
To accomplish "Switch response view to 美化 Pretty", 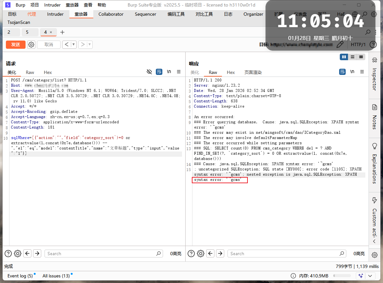I will [195, 73].
